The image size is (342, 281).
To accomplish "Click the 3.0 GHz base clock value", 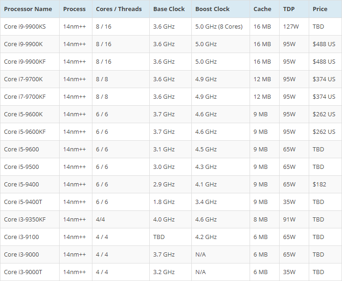I will (x=164, y=167).
